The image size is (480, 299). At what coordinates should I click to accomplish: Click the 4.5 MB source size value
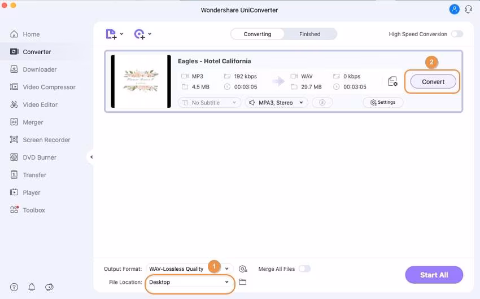200,87
